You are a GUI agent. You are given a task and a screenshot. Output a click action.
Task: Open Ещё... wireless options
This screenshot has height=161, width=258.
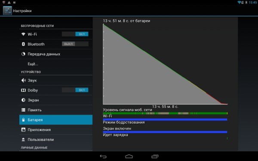[56, 64]
